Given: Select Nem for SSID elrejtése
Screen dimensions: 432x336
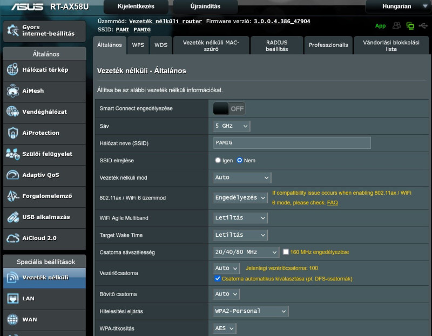Looking at the screenshot, I should (x=239, y=160).
